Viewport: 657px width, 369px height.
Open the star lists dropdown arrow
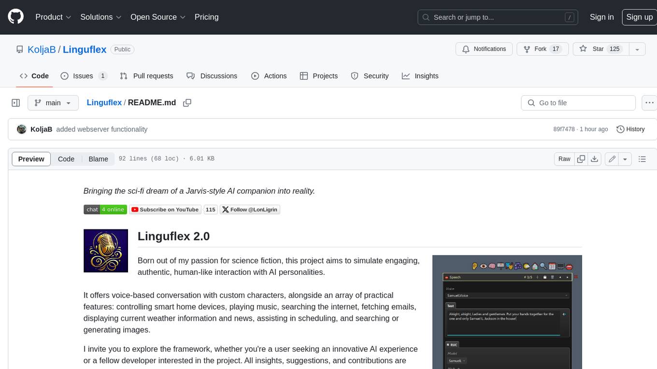click(x=637, y=49)
